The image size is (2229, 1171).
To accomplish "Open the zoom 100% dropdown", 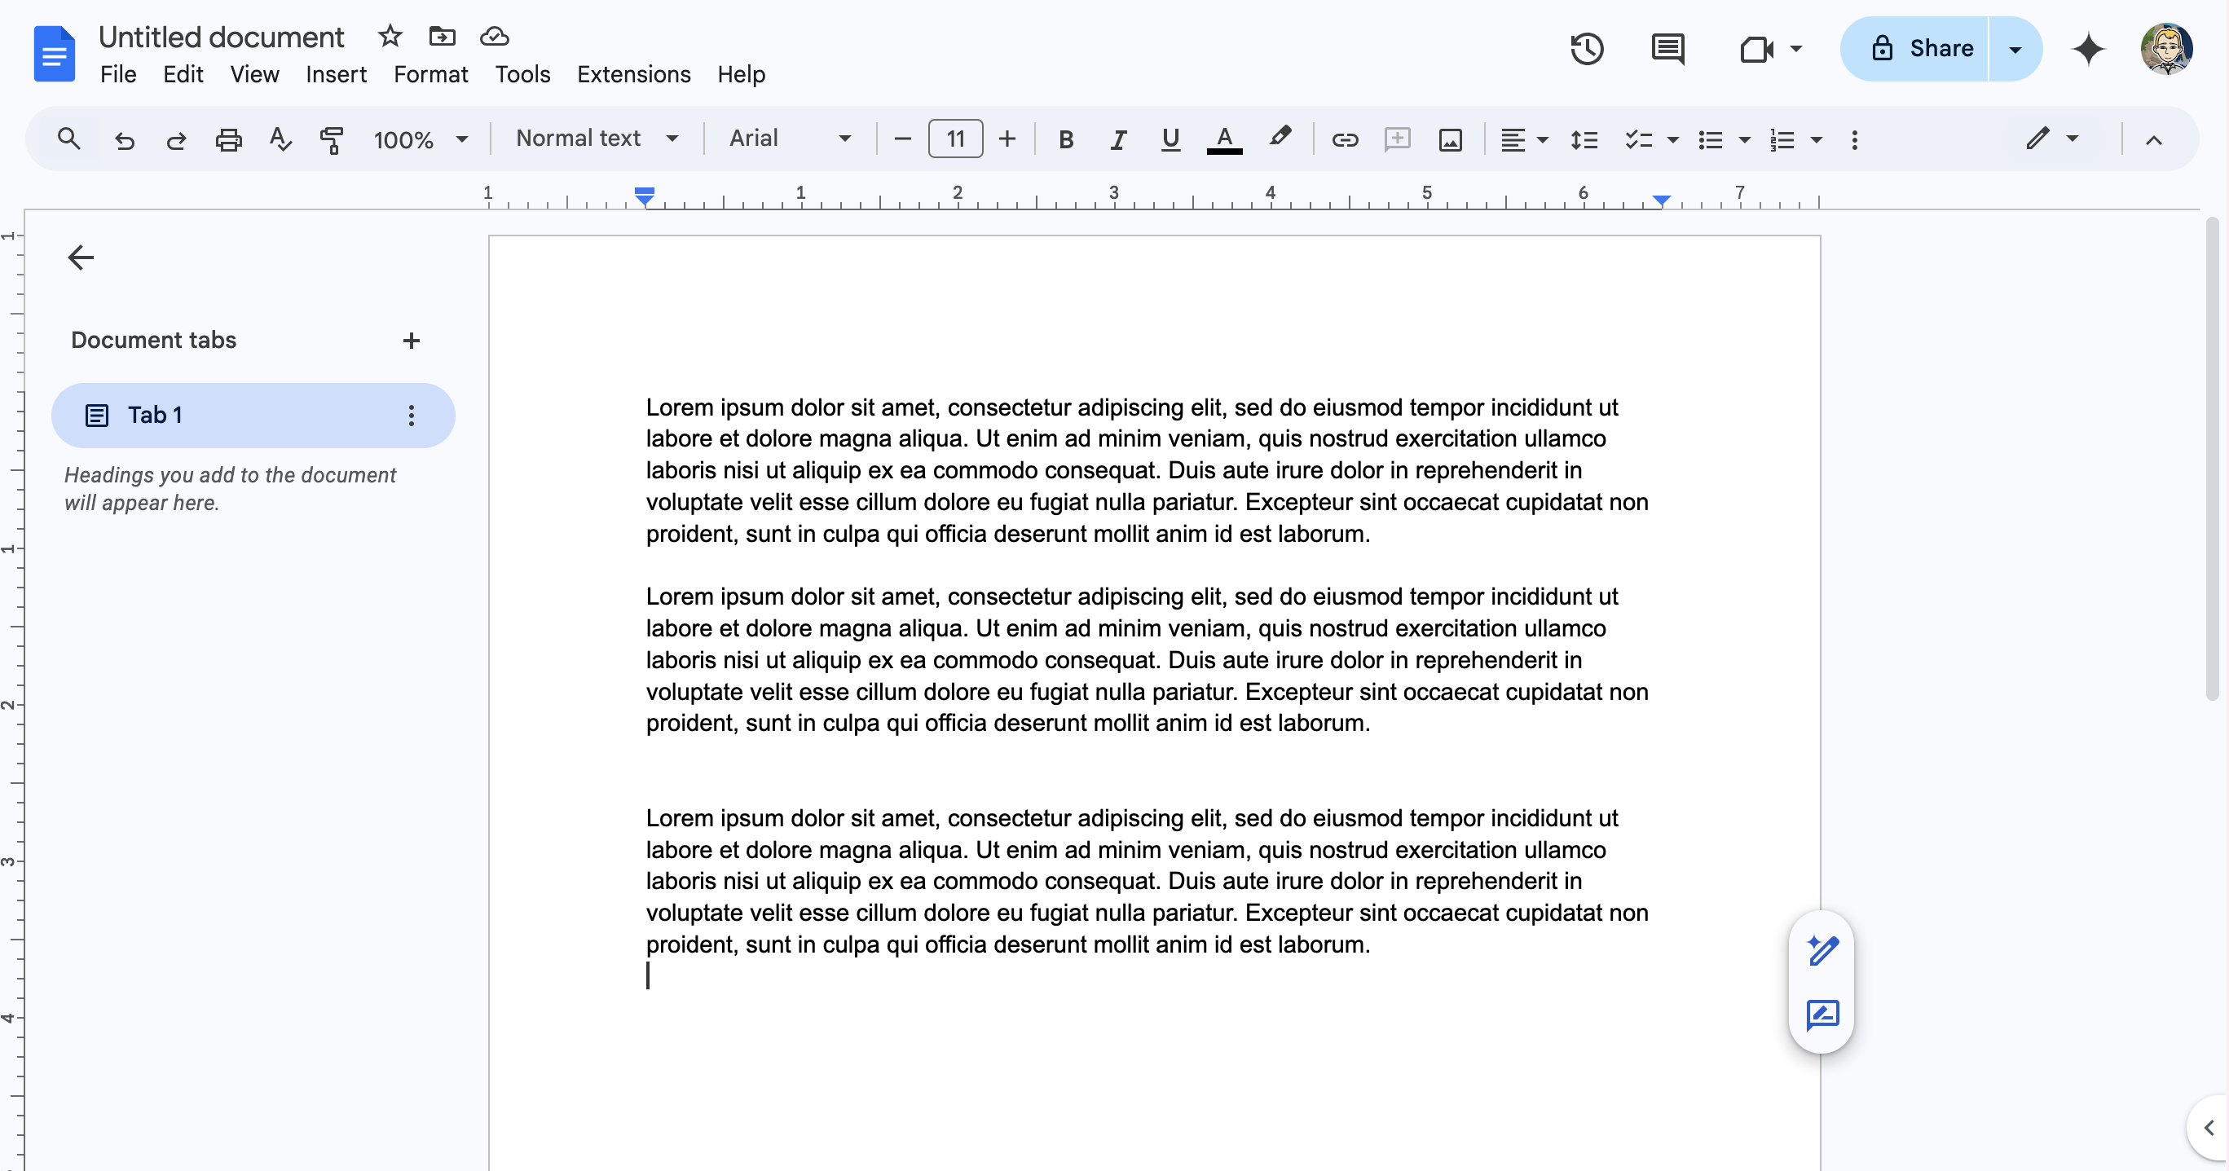I will [421, 139].
